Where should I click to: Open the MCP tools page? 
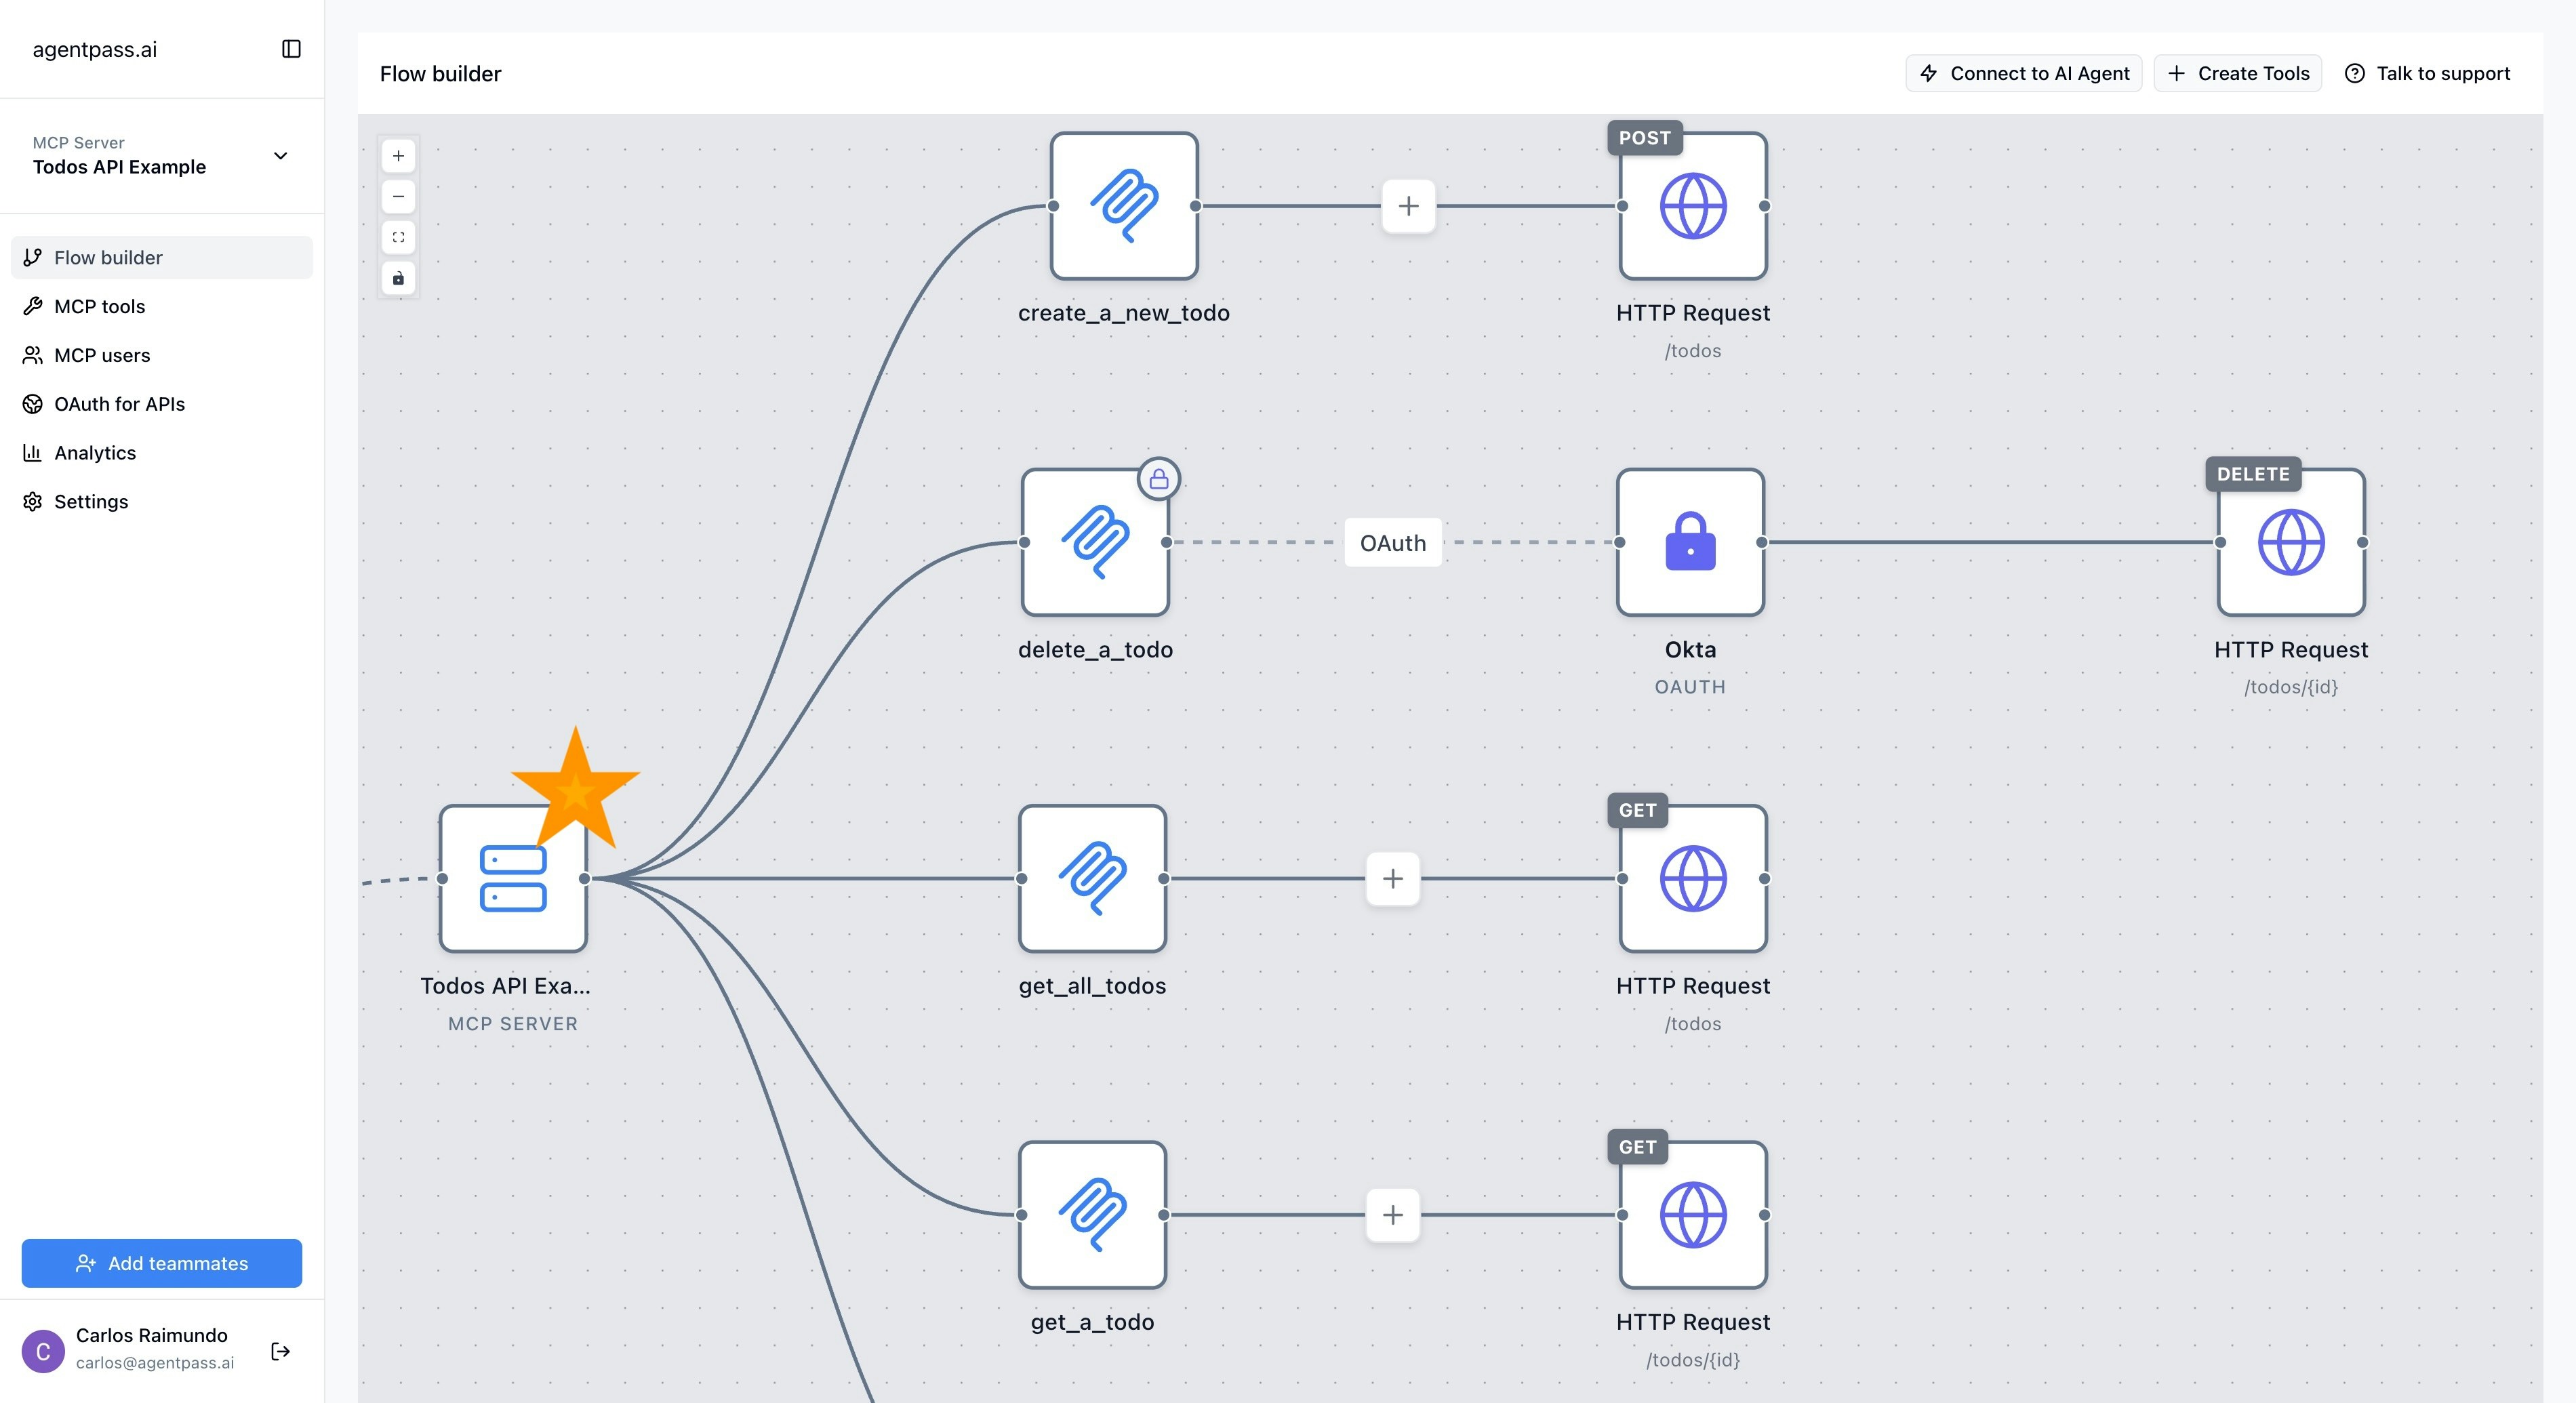pos(100,306)
